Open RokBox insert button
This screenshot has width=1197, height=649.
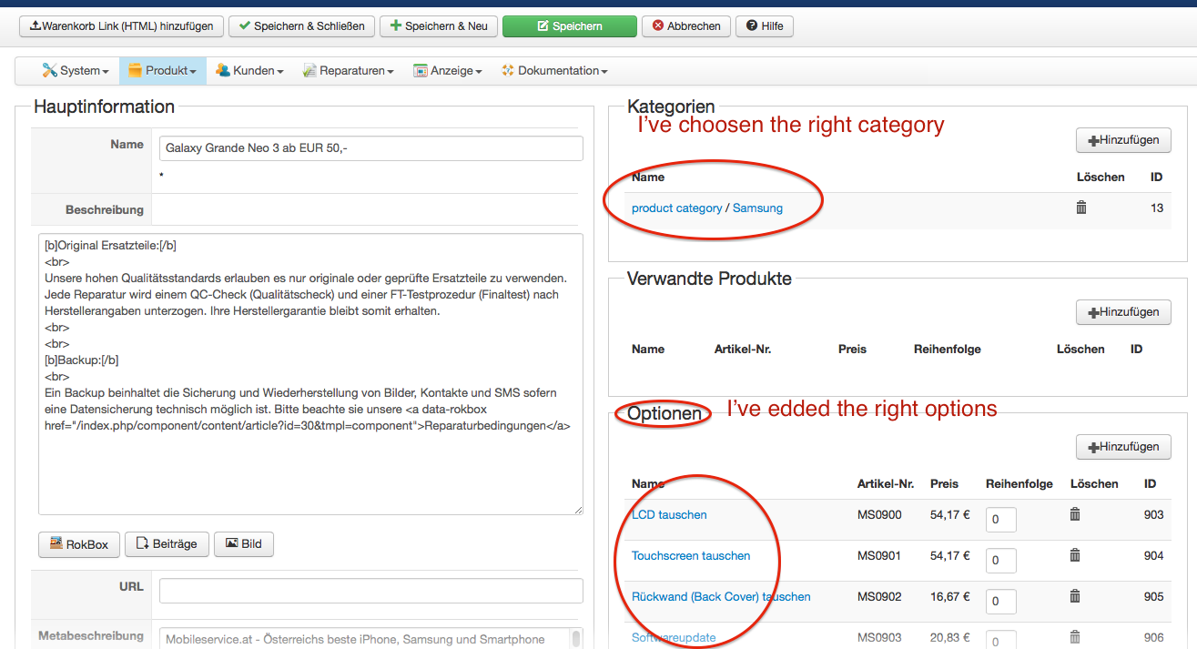pyautogui.click(x=79, y=544)
